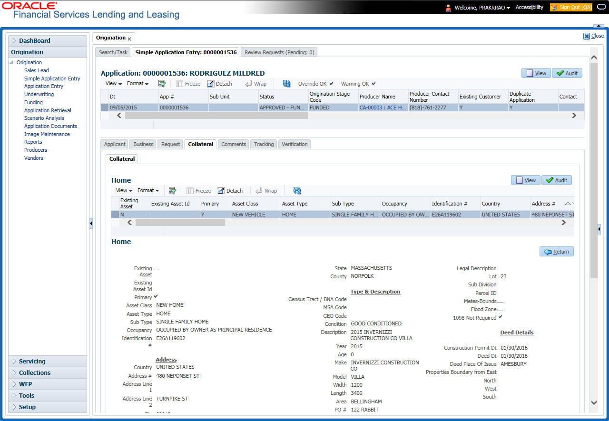Click the Detach icon in the Home toolbar
Image resolution: width=609 pixels, height=421 pixels.
coord(230,191)
